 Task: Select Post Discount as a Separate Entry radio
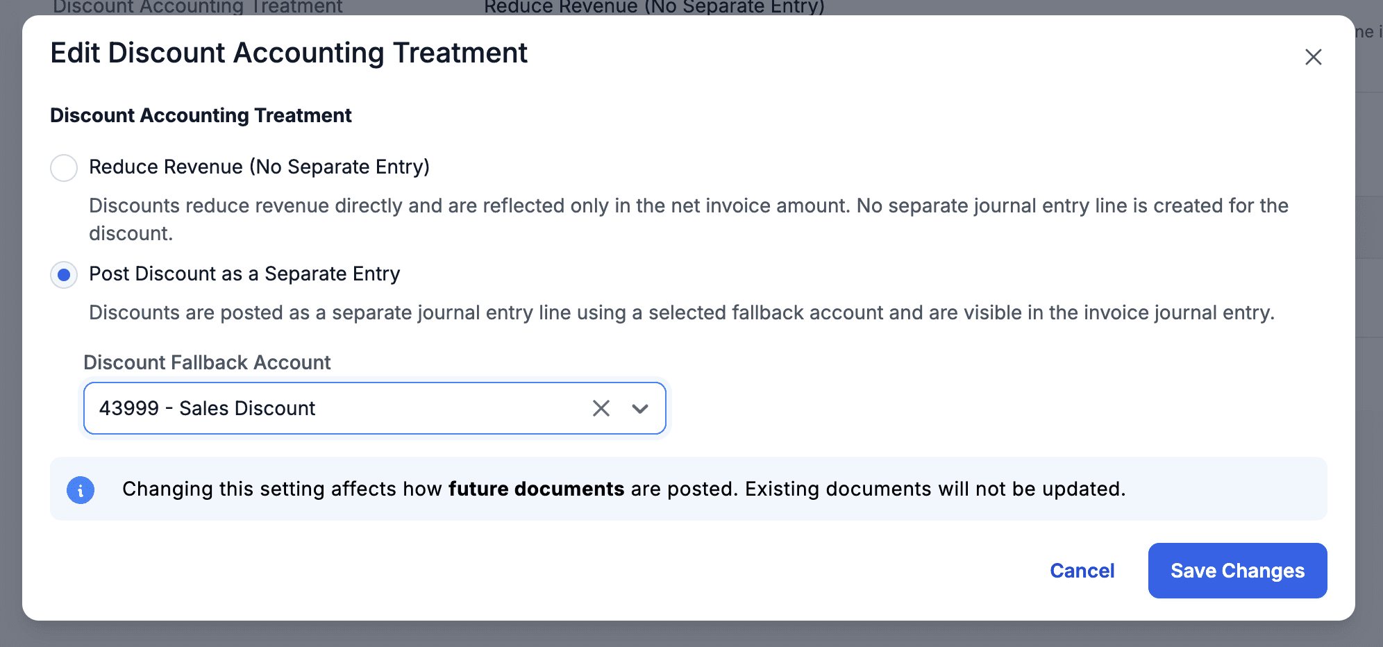(x=64, y=275)
